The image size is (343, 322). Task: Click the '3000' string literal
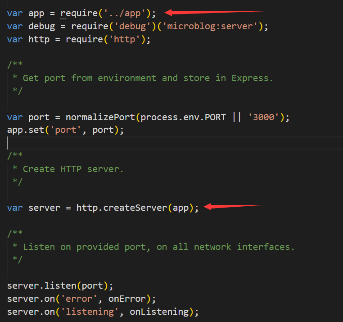click(264, 118)
